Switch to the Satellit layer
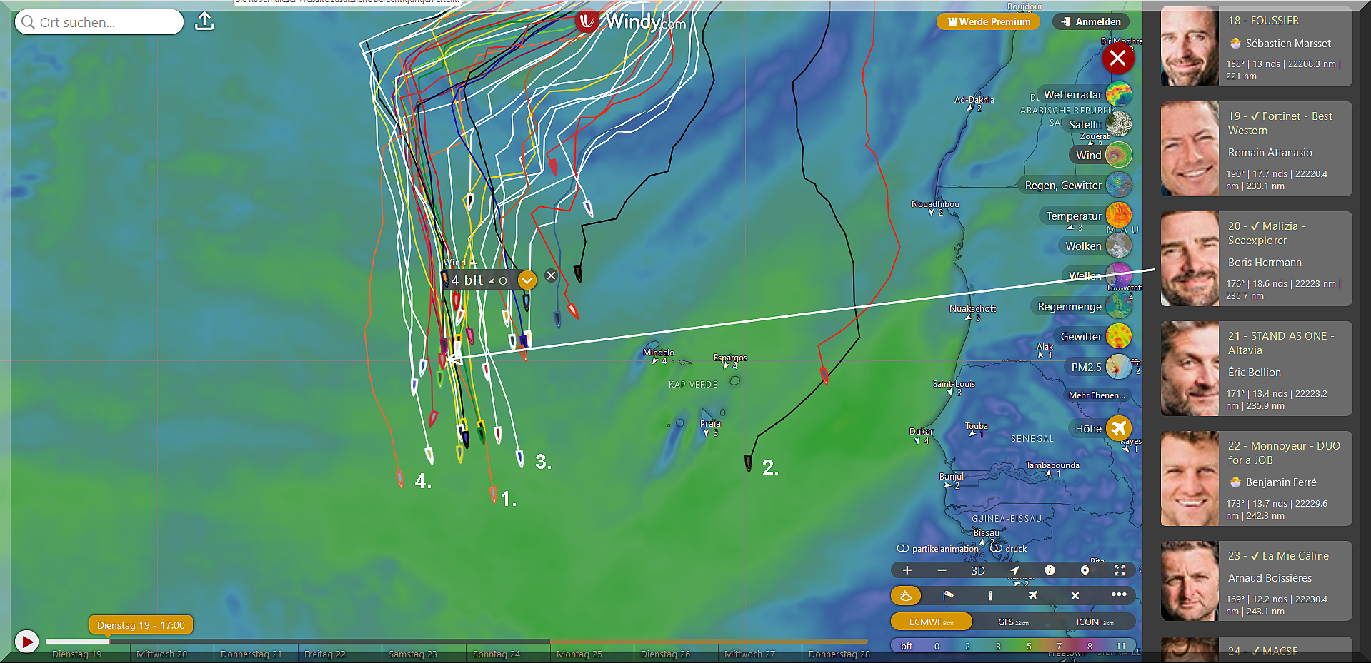The height and width of the screenshot is (663, 1371). [1119, 124]
